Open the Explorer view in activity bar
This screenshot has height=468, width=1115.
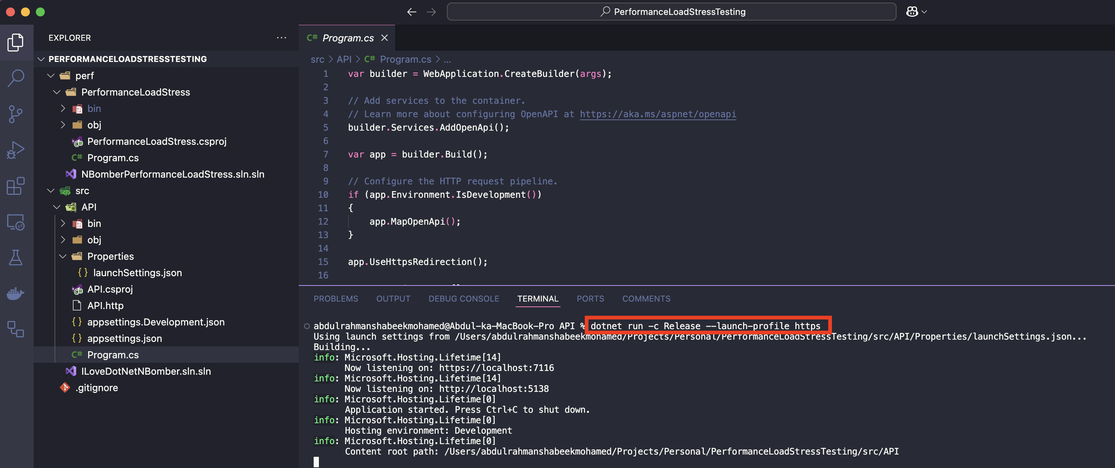[16, 42]
